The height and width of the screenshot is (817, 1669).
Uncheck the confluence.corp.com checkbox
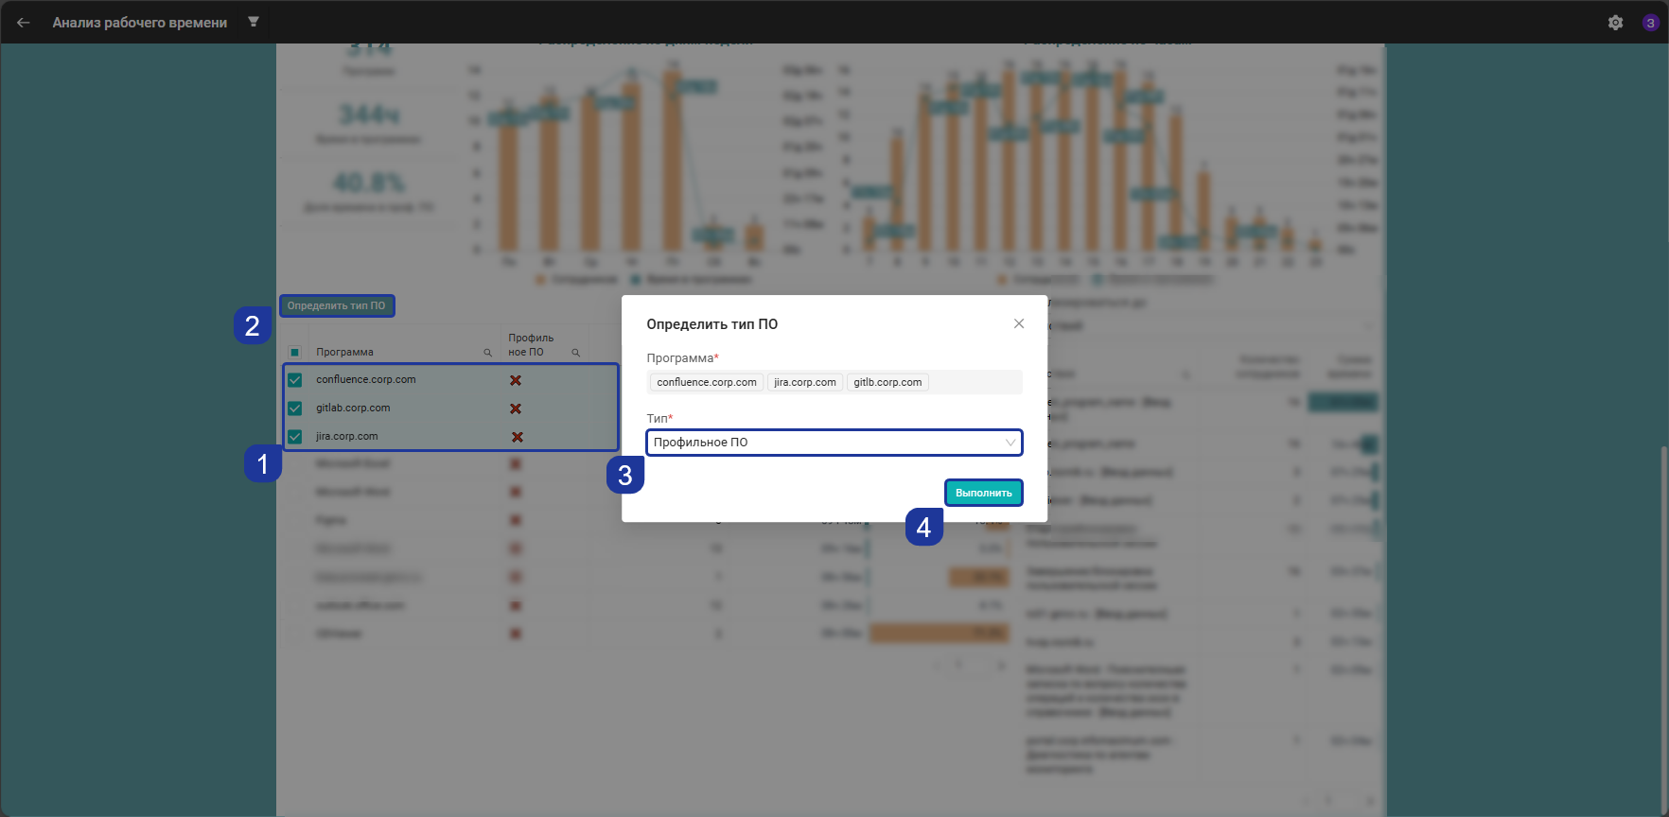point(295,380)
